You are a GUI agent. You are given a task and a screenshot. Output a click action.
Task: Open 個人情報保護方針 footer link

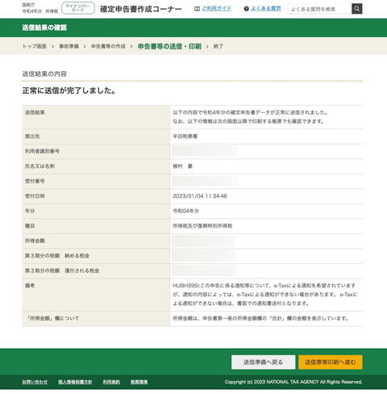click(75, 382)
